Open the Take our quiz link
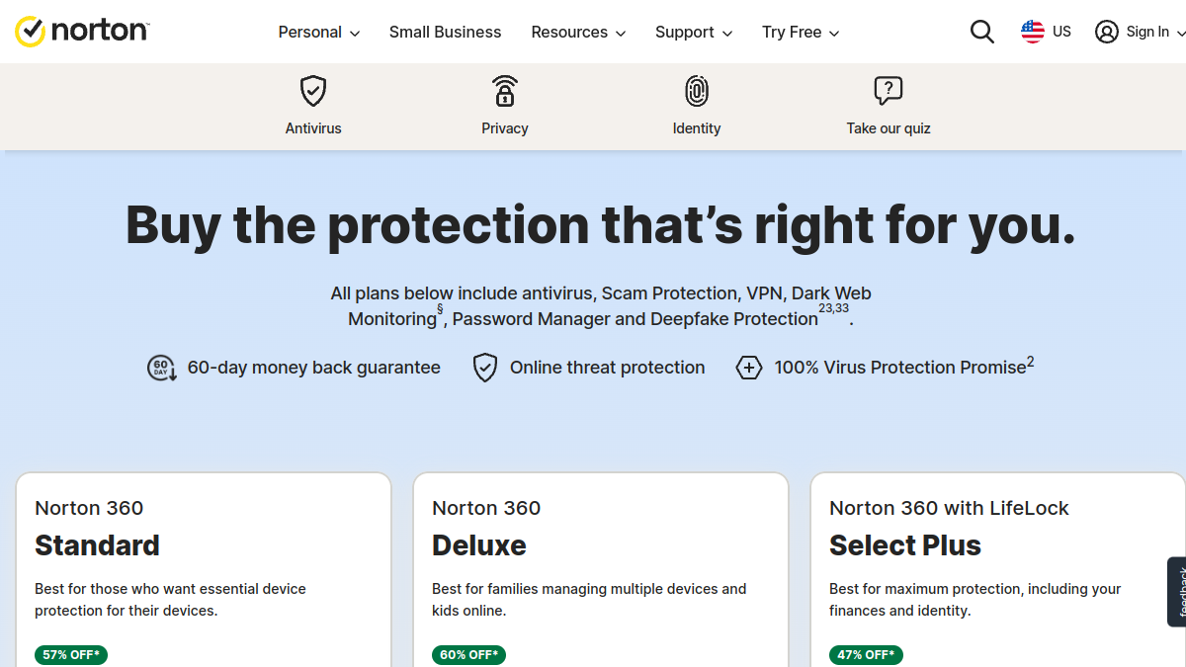1186x667 pixels. pos(889,128)
